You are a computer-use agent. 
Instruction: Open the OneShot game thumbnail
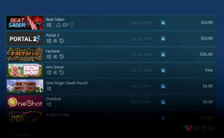pyautogui.click(x=25, y=102)
